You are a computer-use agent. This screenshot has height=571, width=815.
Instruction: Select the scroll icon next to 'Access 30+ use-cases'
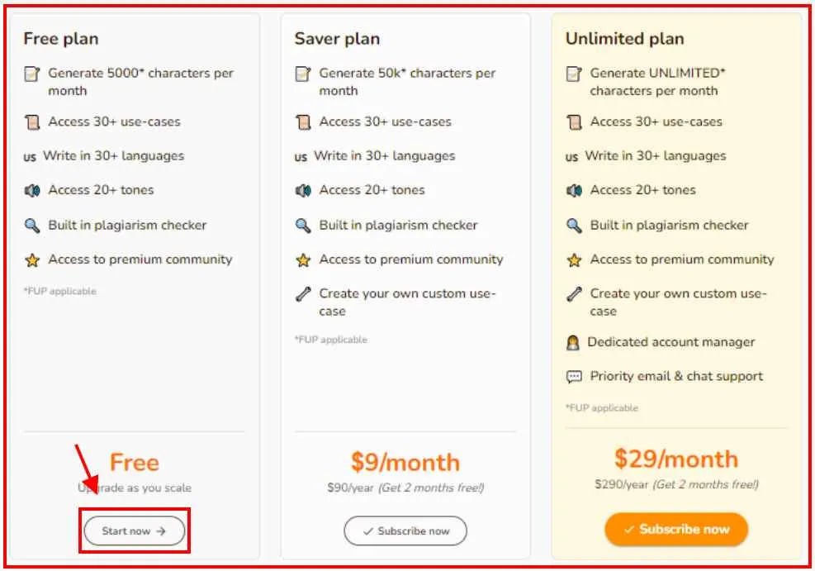[x=33, y=121]
